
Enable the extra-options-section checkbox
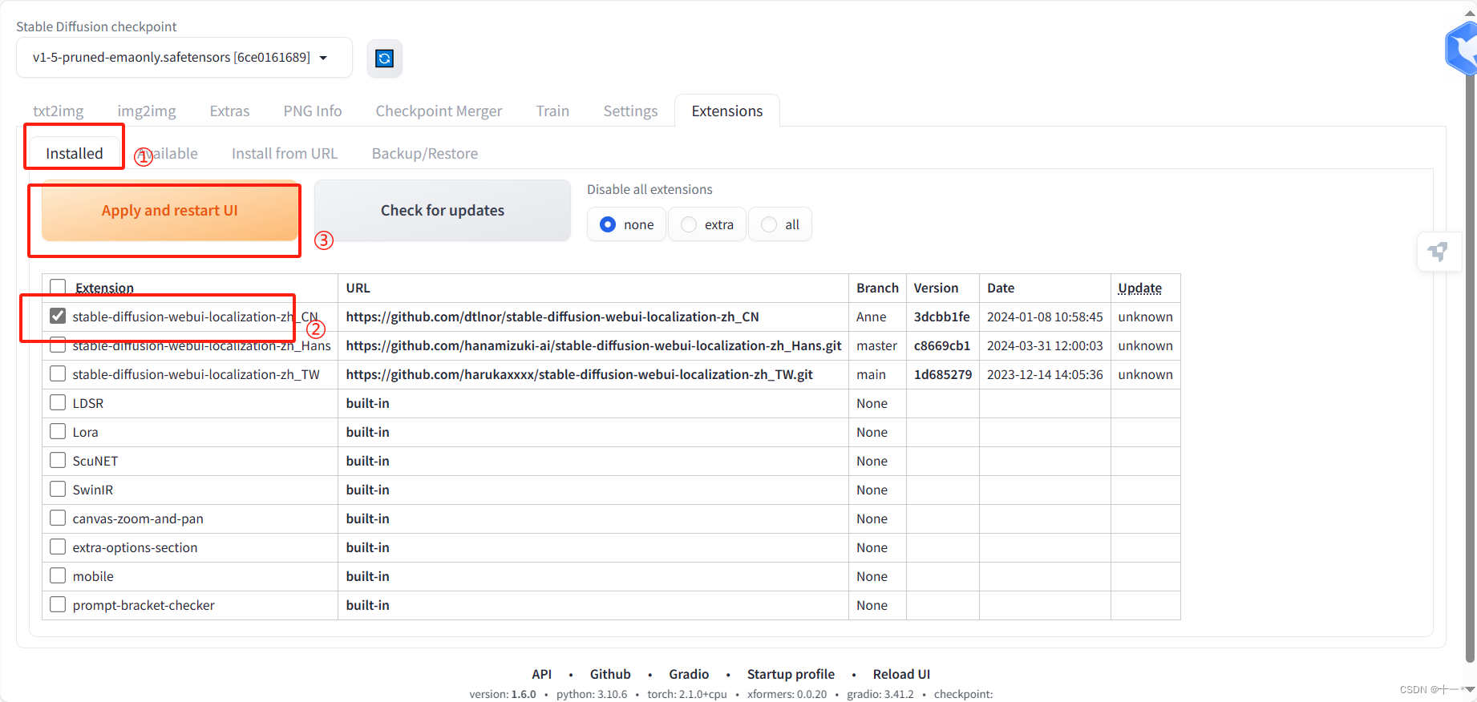click(58, 547)
